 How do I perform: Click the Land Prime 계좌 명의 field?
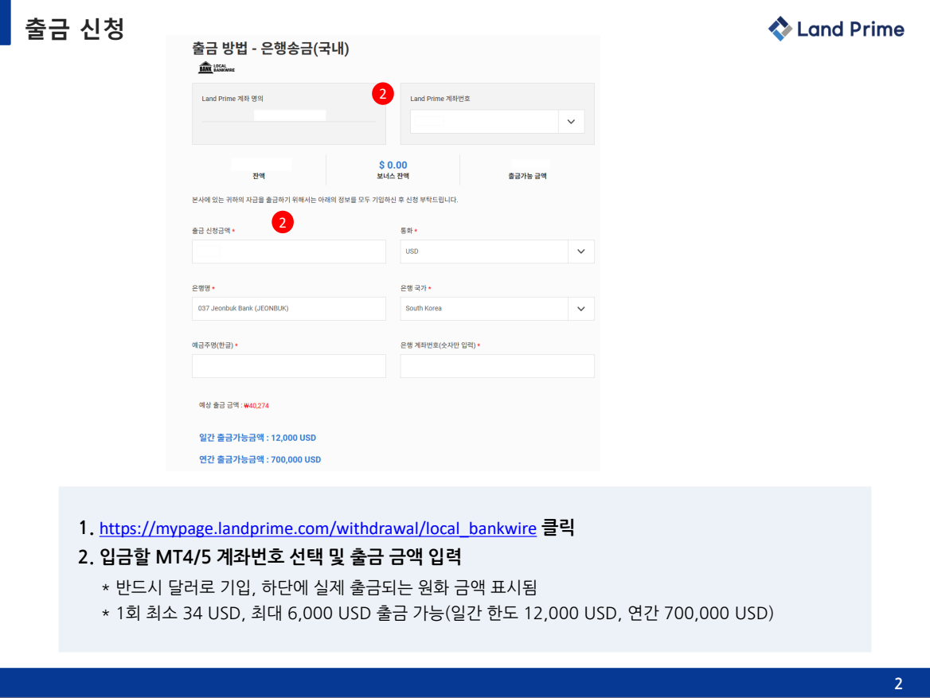pos(289,115)
